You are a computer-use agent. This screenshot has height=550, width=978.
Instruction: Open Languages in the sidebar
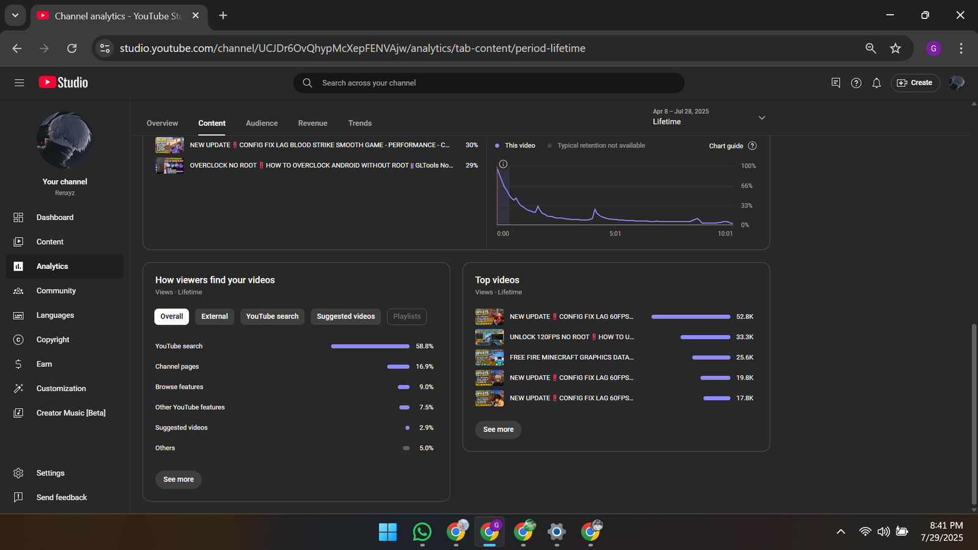65,315
